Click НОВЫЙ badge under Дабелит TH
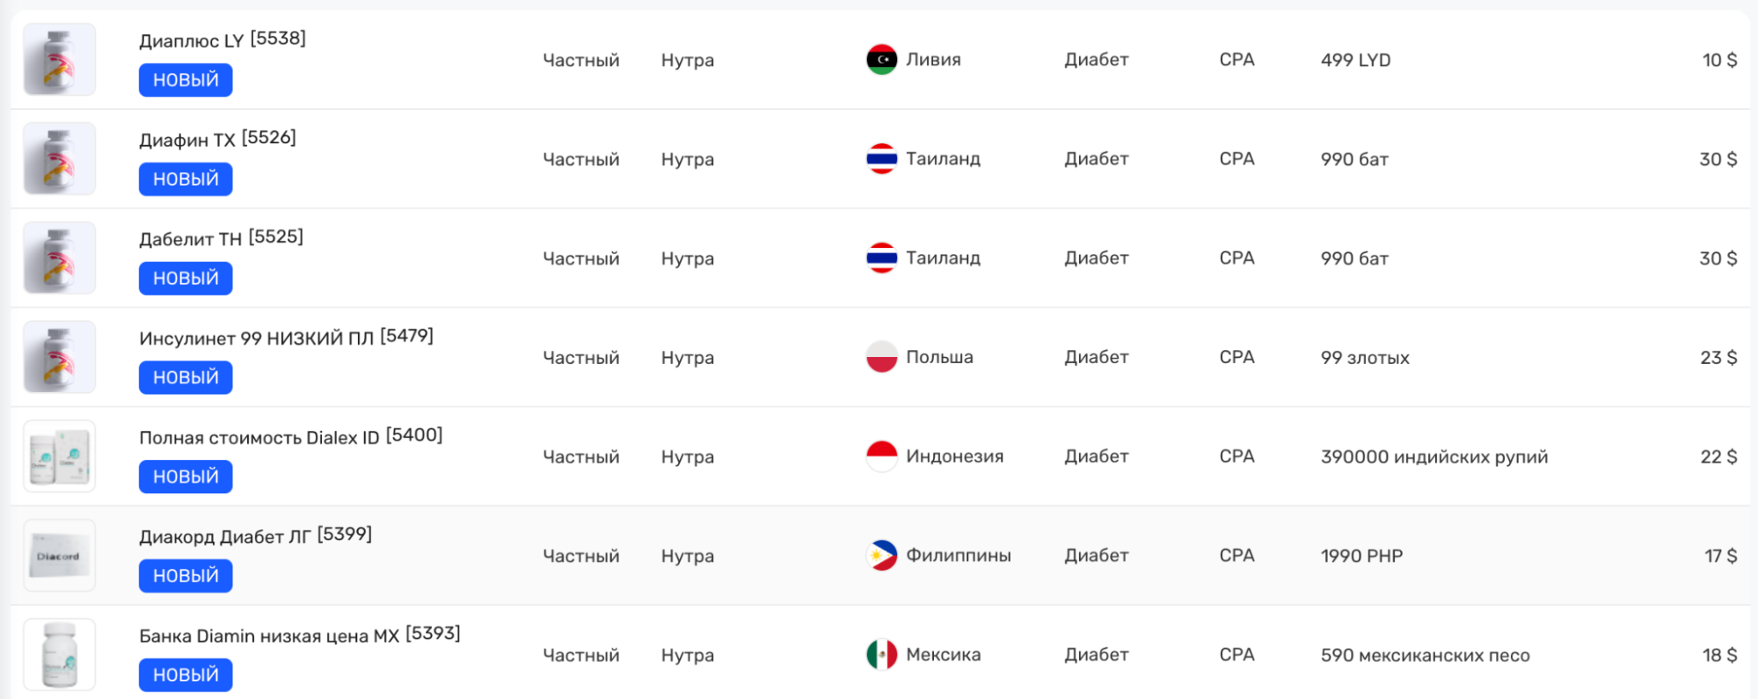1758x699 pixels. (x=186, y=279)
